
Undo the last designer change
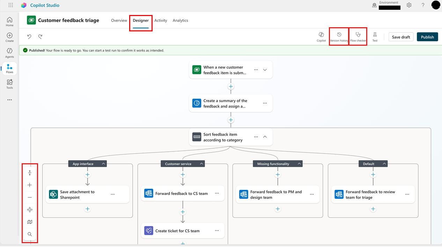[x=29, y=36]
